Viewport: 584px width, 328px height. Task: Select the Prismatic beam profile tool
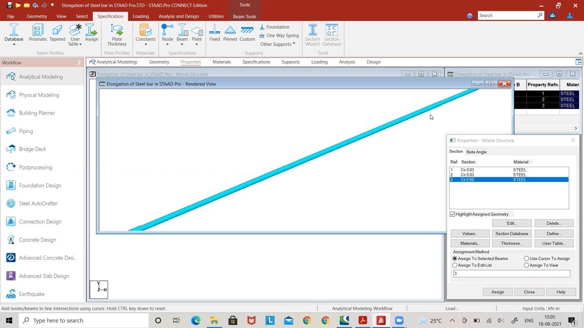(x=38, y=33)
